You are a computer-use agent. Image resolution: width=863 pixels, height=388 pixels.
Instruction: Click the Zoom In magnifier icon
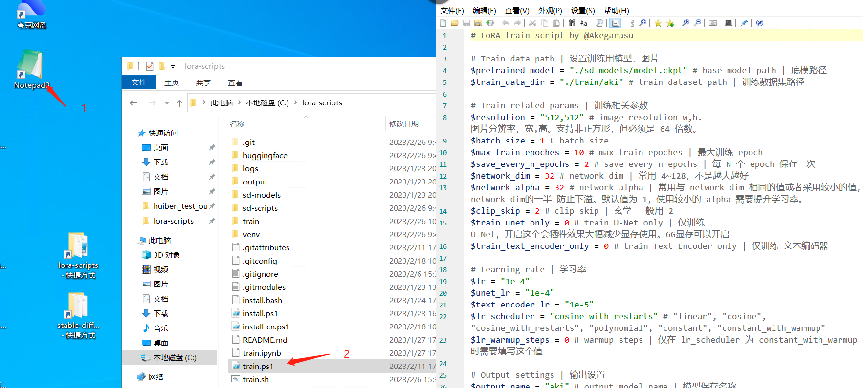pyautogui.click(x=686, y=23)
